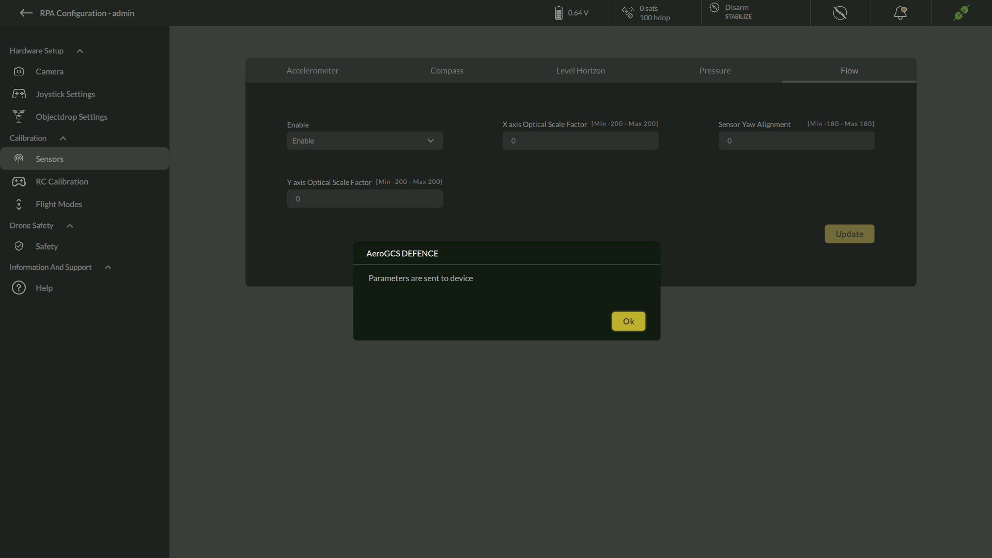Focus the Y axis Optical Scale Factor field
The height and width of the screenshot is (558, 992).
(365, 198)
